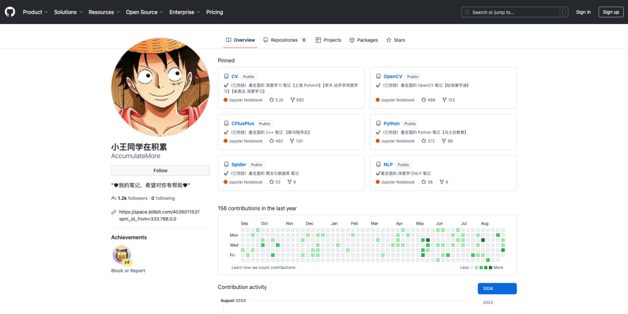Open the Luffy profile avatar image
Screen dimensions: 628x314
[x=161, y=87]
